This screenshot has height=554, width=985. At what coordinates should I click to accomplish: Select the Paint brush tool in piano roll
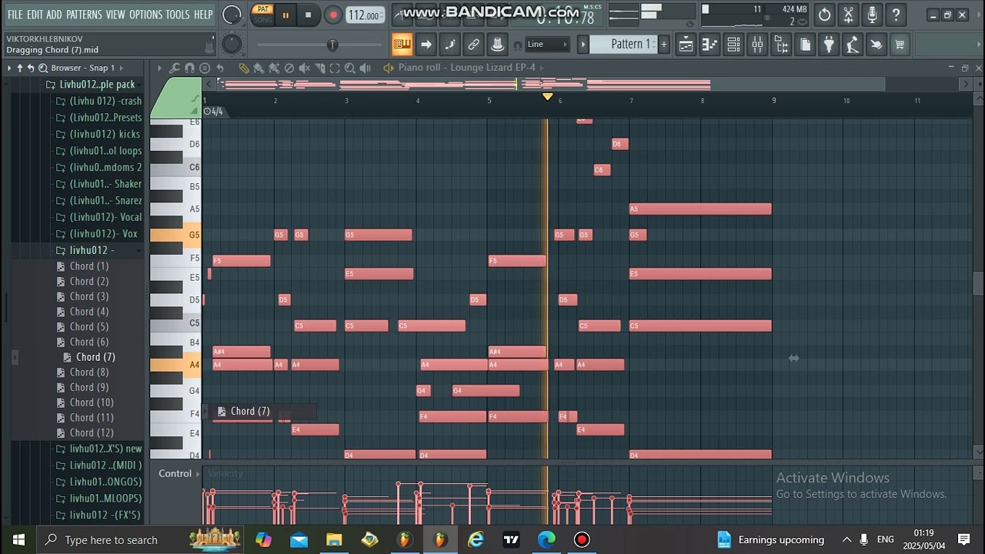pos(259,68)
